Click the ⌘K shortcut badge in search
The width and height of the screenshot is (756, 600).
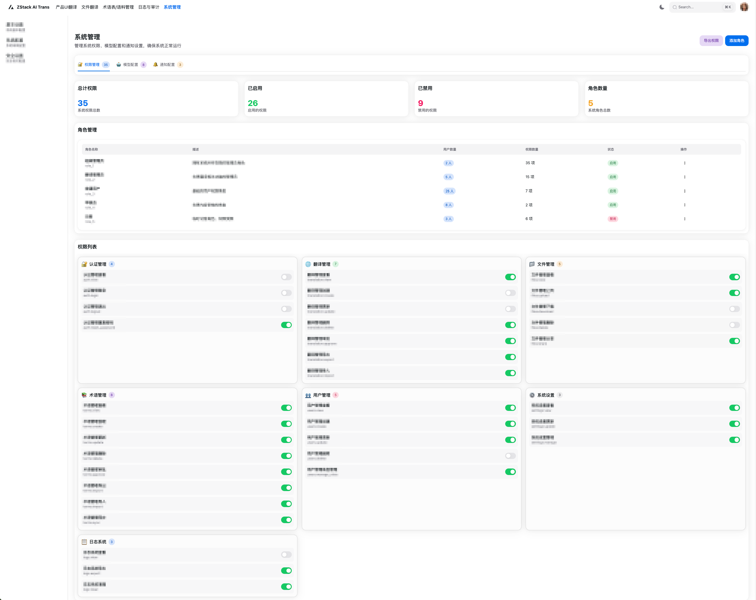pos(728,7)
